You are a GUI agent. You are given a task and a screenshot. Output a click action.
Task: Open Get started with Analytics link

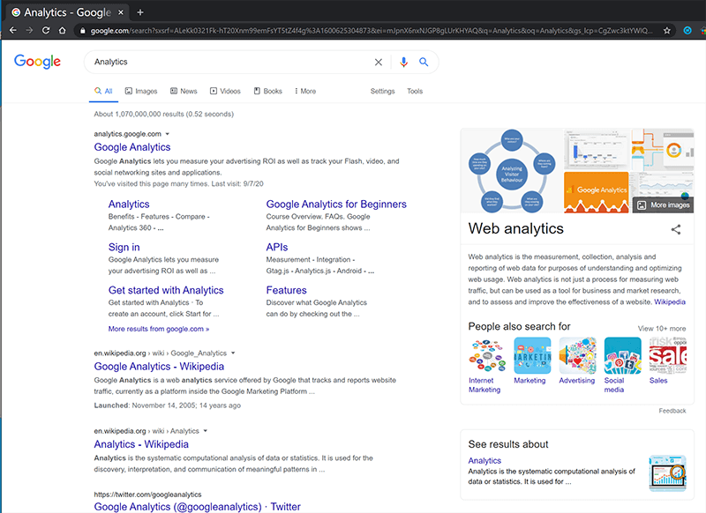click(166, 291)
